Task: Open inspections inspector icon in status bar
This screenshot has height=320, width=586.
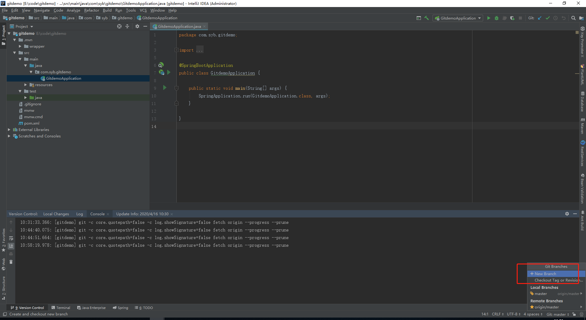Action: [581, 314]
